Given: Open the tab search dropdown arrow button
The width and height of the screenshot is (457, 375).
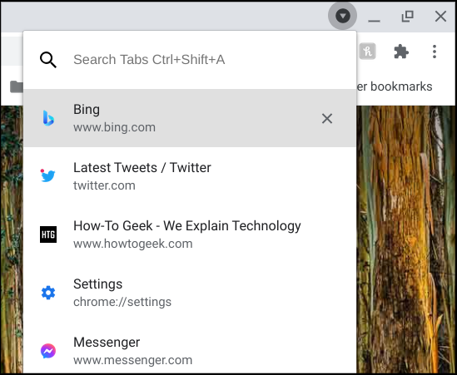Looking at the screenshot, I should point(342,16).
